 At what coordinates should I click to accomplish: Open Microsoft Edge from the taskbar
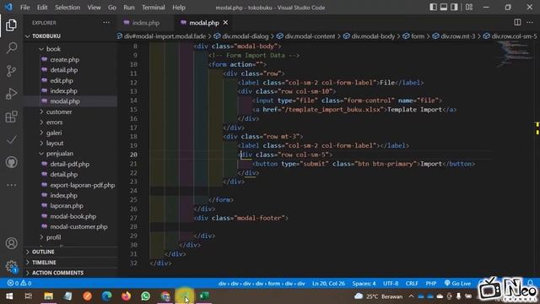pos(107,296)
